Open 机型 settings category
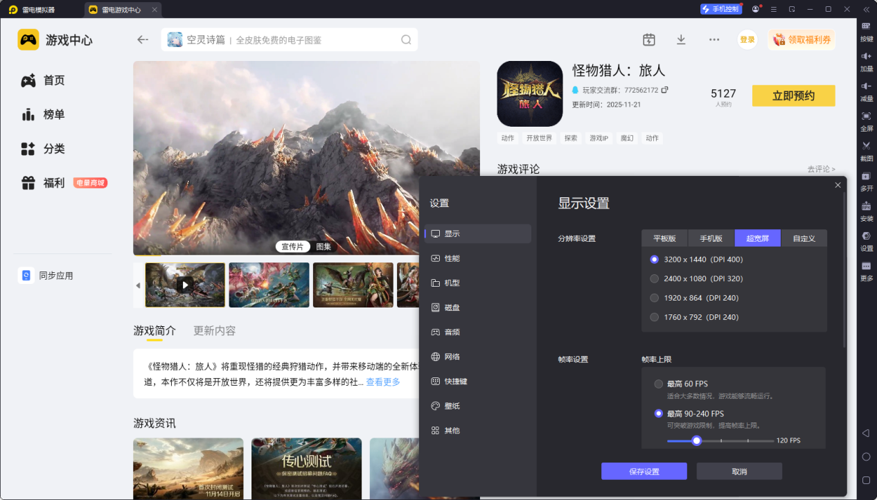877x500 pixels. tap(478, 283)
